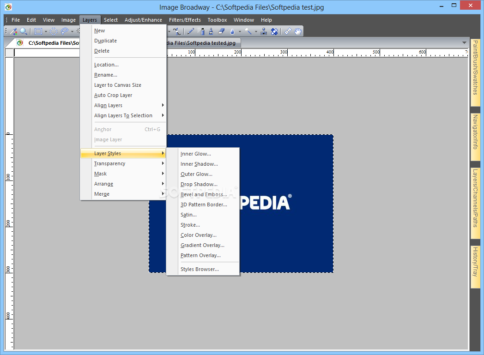Image resolution: width=484 pixels, height=355 pixels.
Task: Click the document icon on first tab
Action: (20, 43)
